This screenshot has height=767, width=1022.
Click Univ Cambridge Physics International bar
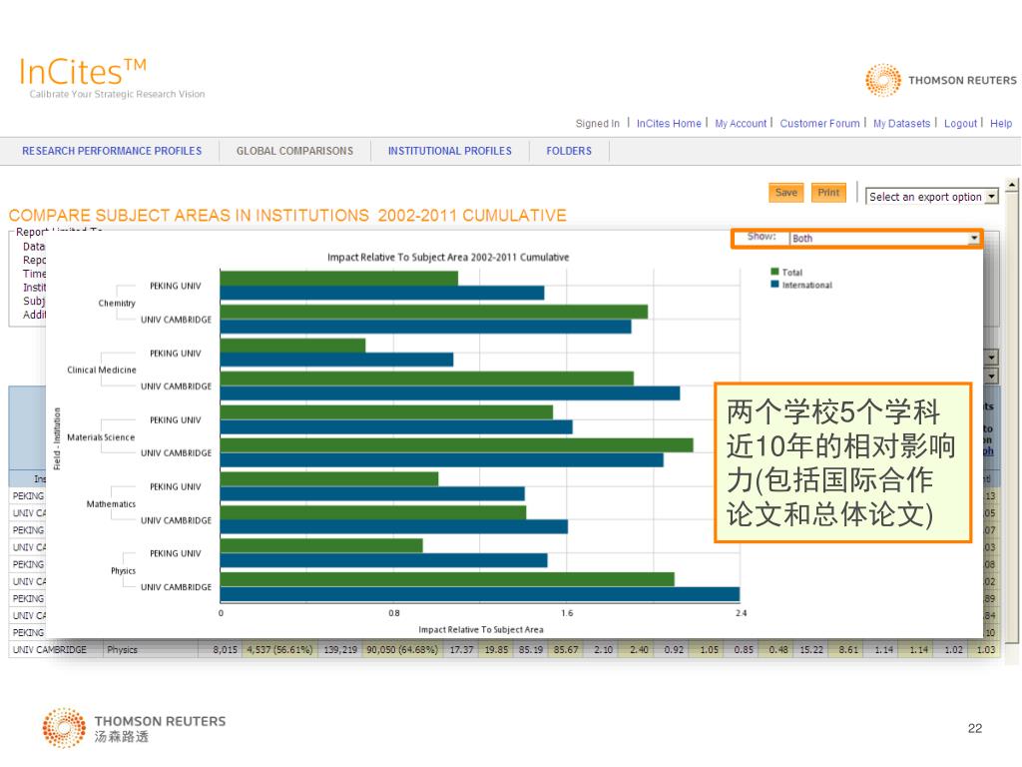(x=480, y=594)
